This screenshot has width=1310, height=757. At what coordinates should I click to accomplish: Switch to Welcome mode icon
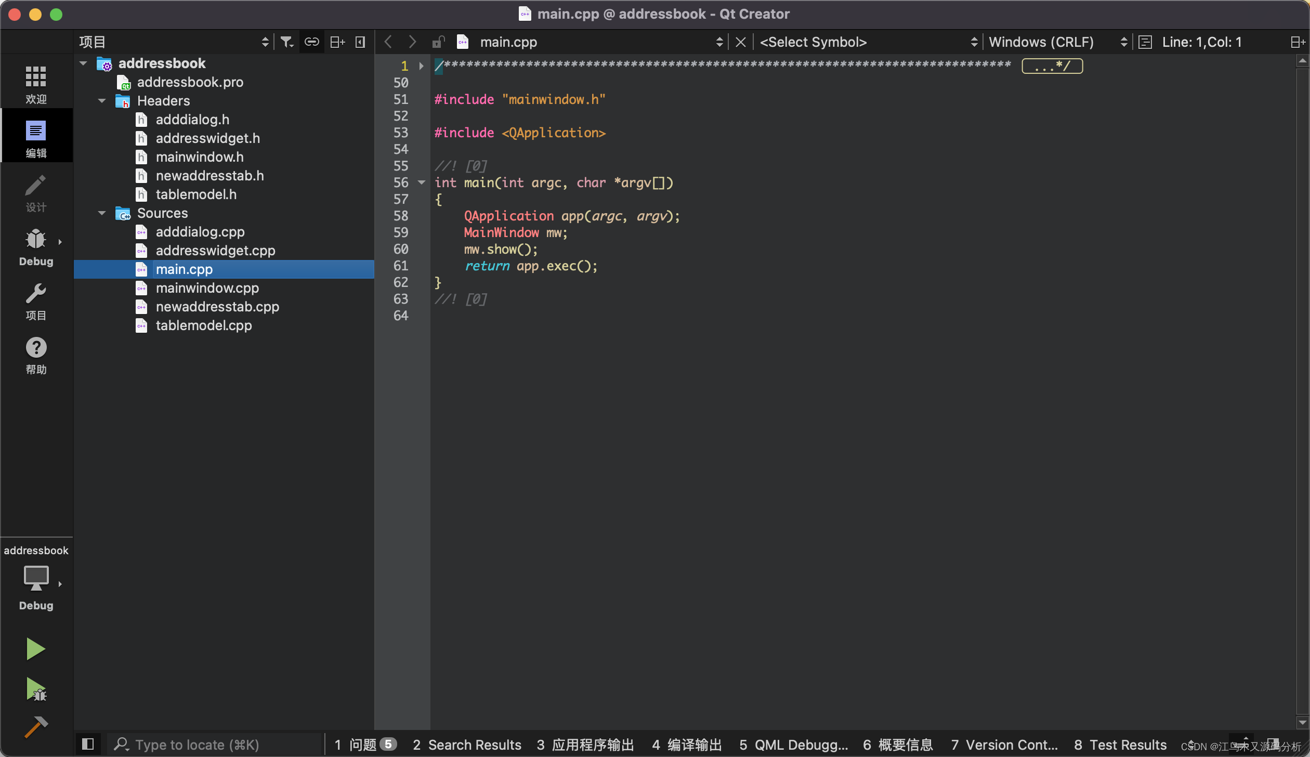tap(36, 84)
